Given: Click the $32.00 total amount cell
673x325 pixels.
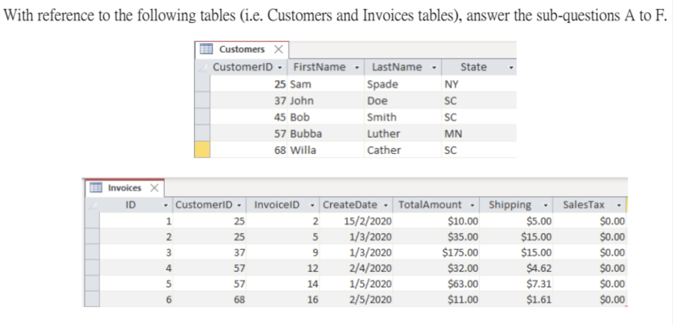Looking at the screenshot, I should click(x=436, y=268).
